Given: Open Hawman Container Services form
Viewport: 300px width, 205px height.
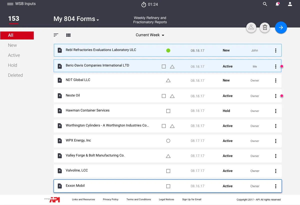Looking at the screenshot, I should [x=87, y=110].
